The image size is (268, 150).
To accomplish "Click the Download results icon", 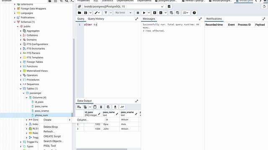I will 115,107.
